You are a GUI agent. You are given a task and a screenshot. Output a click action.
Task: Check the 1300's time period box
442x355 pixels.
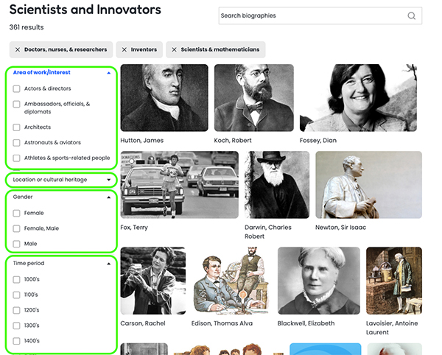tap(17, 326)
